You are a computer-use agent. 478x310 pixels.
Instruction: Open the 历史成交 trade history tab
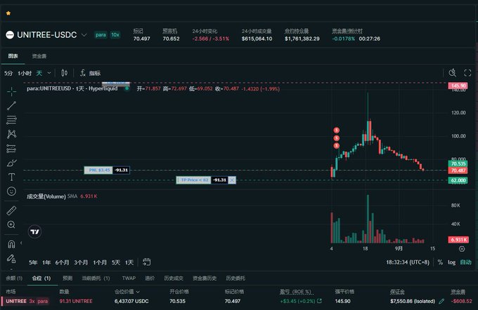click(x=174, y=278)
